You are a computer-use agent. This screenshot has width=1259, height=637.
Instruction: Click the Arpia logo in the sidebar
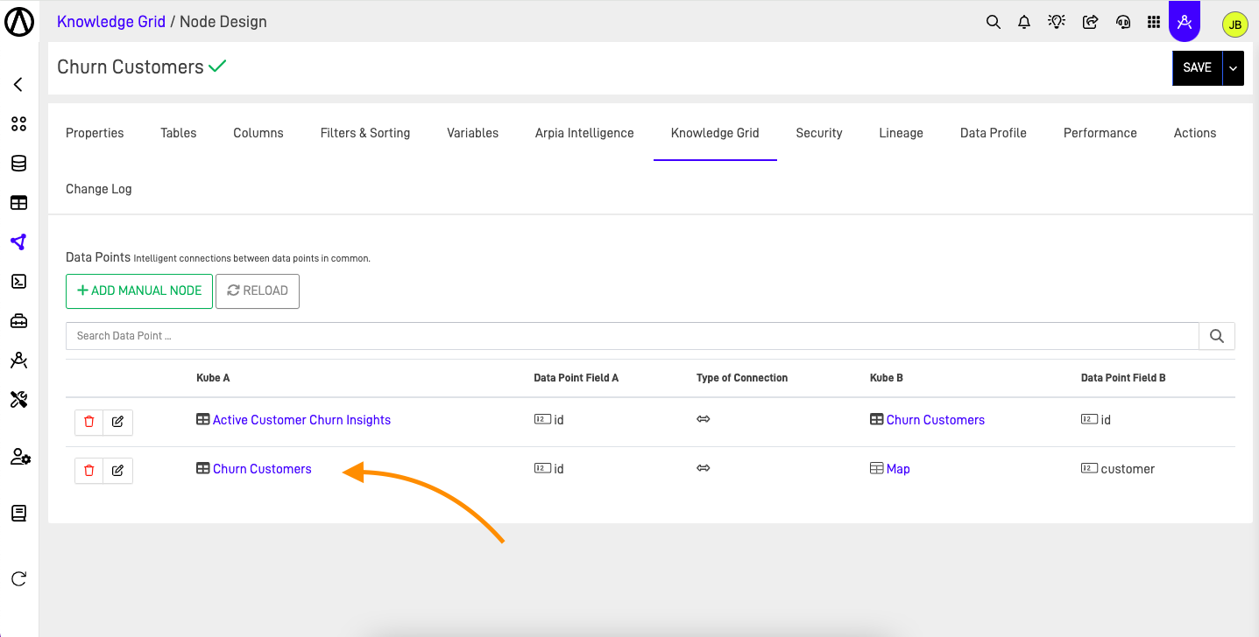click(x=19, y=21)
